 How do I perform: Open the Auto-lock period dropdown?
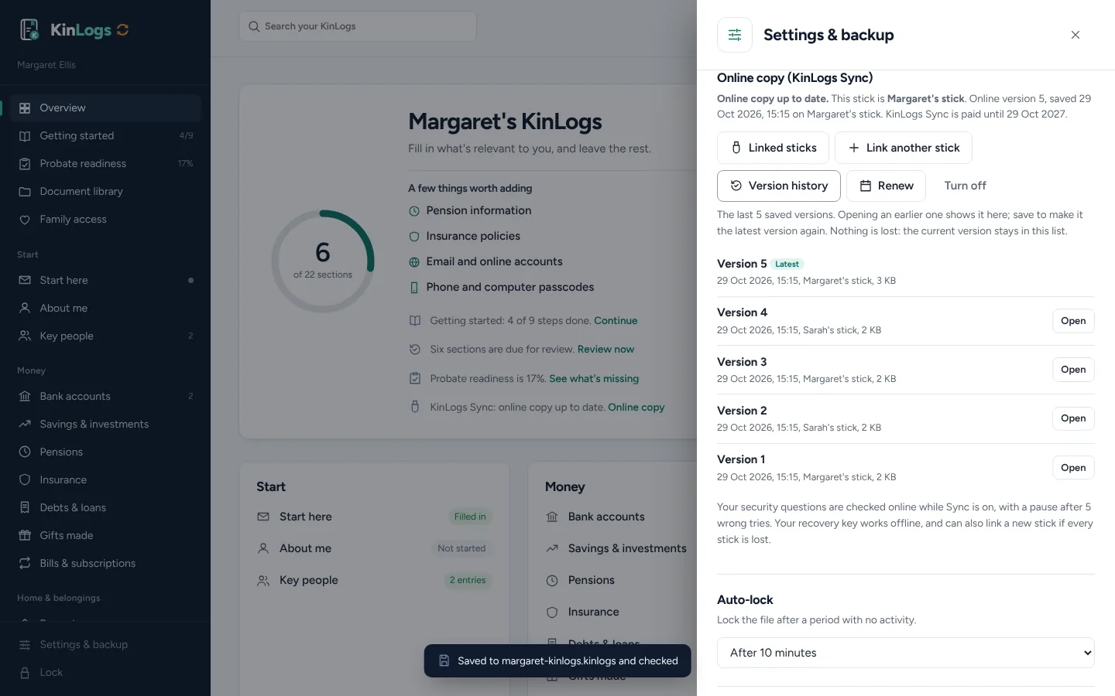click(905, 653)
